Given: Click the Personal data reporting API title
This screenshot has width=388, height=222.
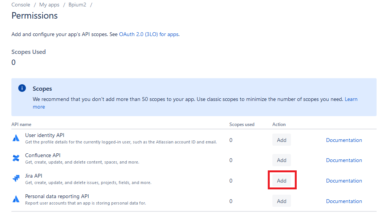Looking at the screenshot, I should (x=57, y=196).
